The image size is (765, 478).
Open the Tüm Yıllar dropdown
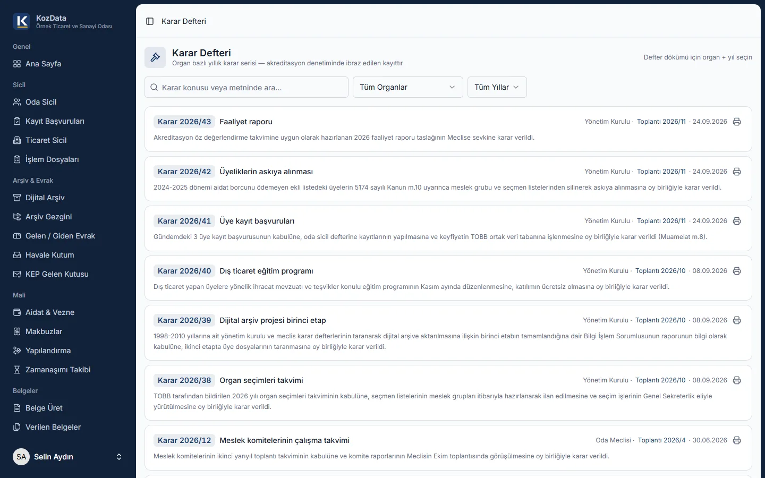point(497,87)
